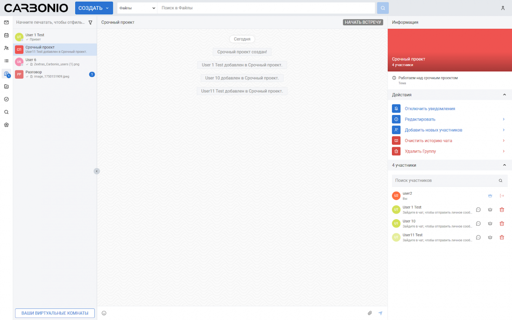Click the search icon in participants field
The width and height of the screenshot is (512, 320).
point(501,181)
